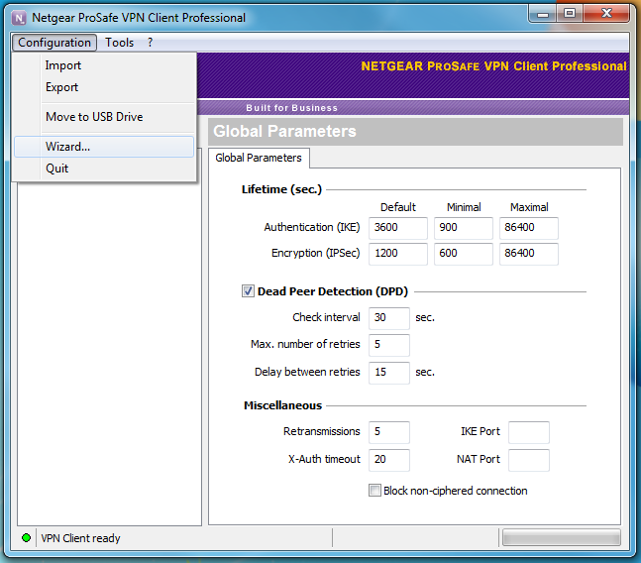Launch the Wizard... menu entry
The image size is (641, 563).
click(x=104, y=147)
